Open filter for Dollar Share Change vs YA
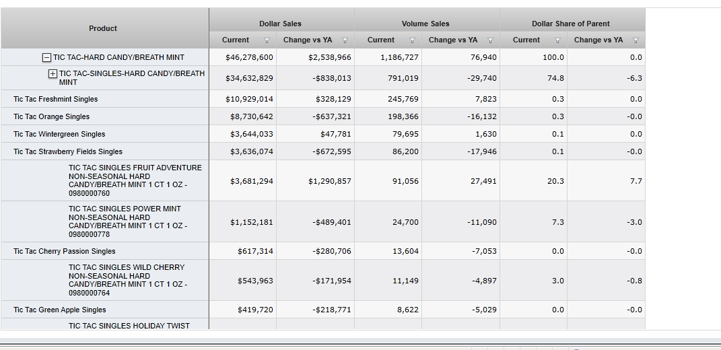Viewport: 721px width, 350px height. point(636,40)
